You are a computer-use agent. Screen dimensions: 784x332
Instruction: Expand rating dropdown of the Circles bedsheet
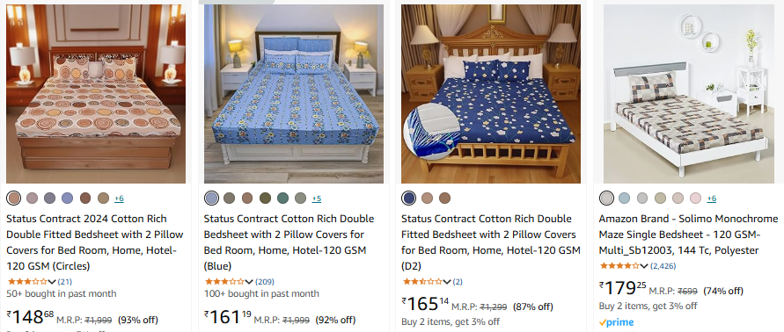tap(52, 282)
